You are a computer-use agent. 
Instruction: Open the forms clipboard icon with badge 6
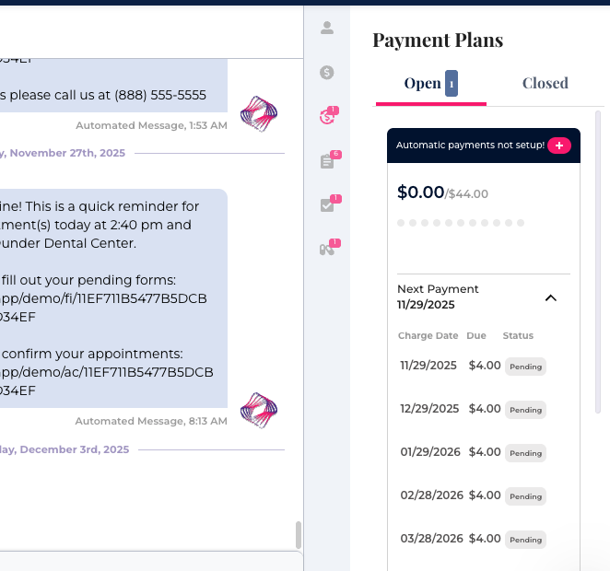pos(327,161)
